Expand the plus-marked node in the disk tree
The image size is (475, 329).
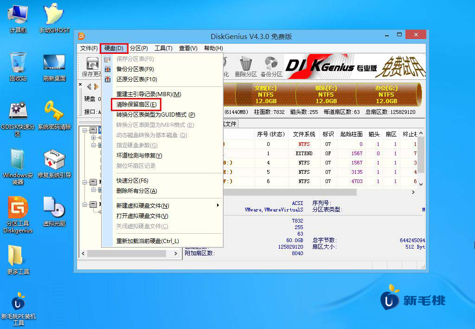point(93,138)
